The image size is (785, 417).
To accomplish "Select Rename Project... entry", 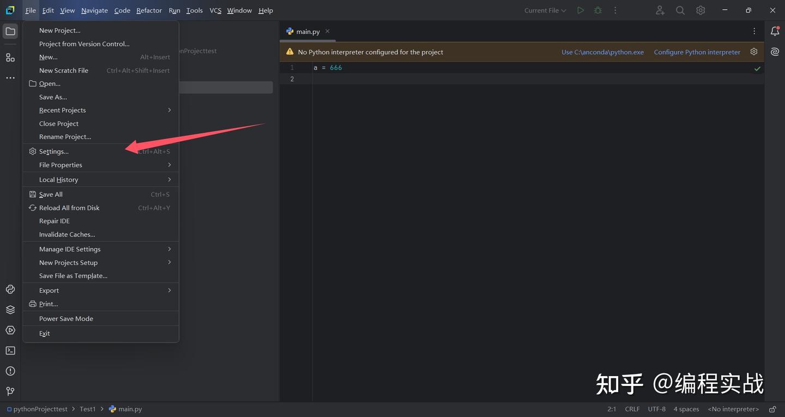I will [x=101, y=137].
